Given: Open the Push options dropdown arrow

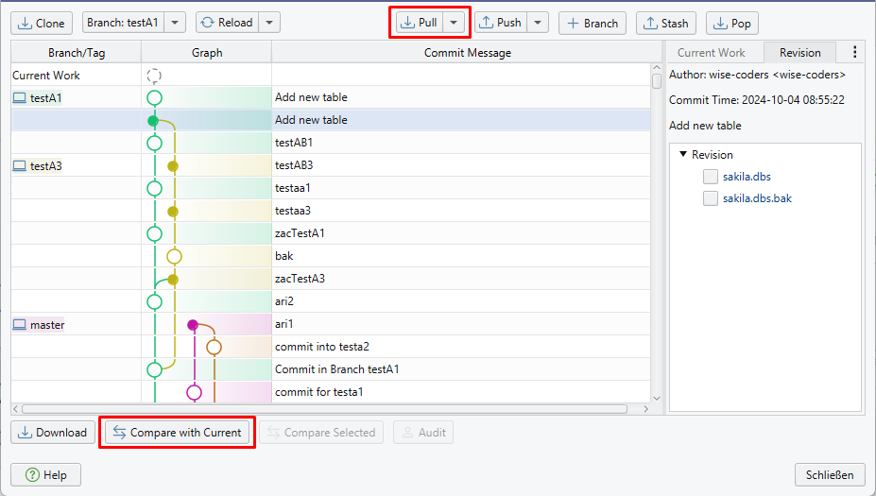Looking at the screenshot, I should 538,23.
